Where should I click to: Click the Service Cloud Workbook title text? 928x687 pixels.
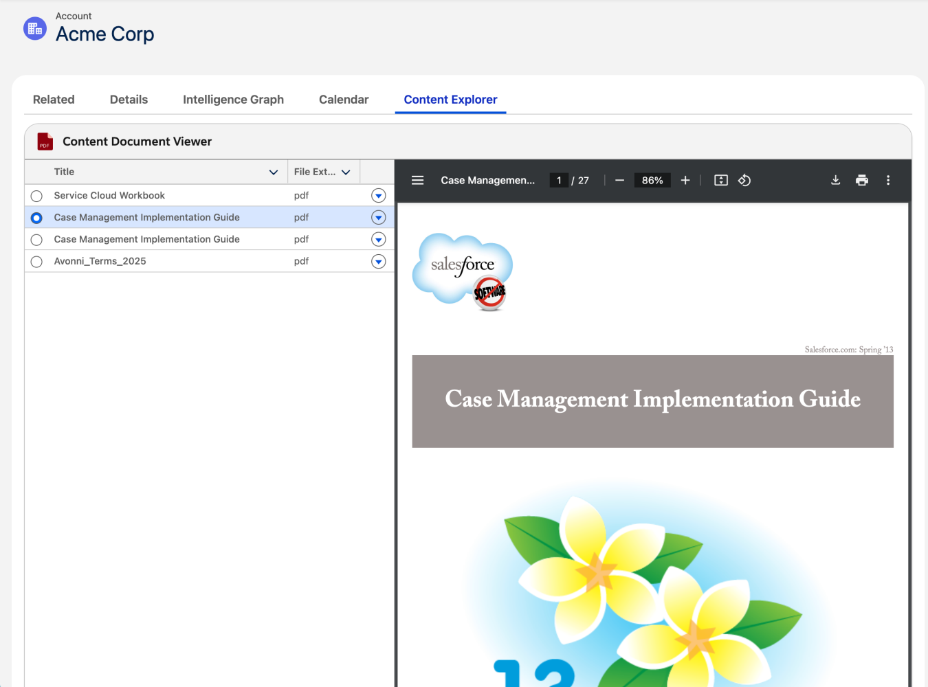[109, 196]
